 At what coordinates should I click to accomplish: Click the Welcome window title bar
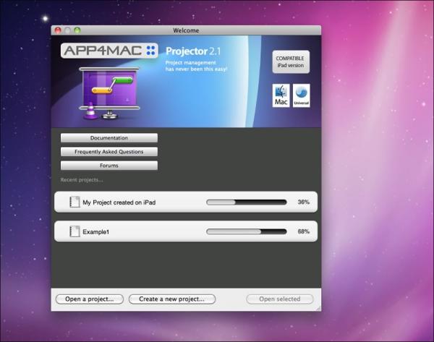pyautogui.click(x=186, y=30)
